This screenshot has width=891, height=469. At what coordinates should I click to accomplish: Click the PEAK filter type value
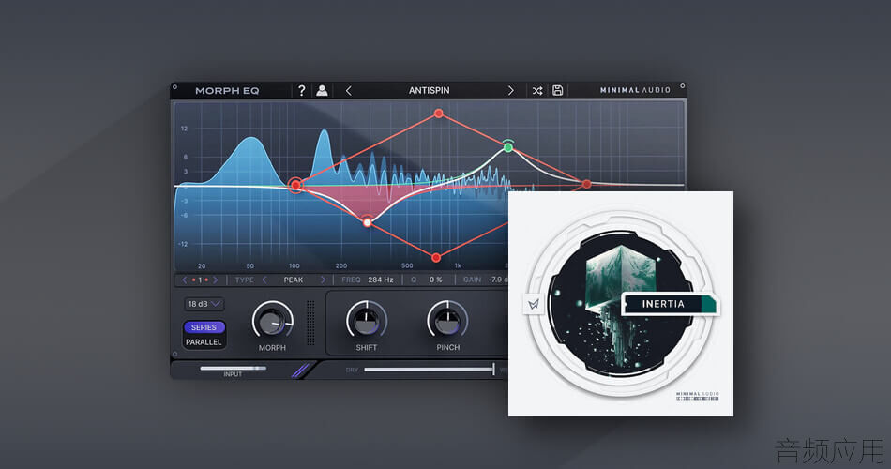click(x=294, y=280)
